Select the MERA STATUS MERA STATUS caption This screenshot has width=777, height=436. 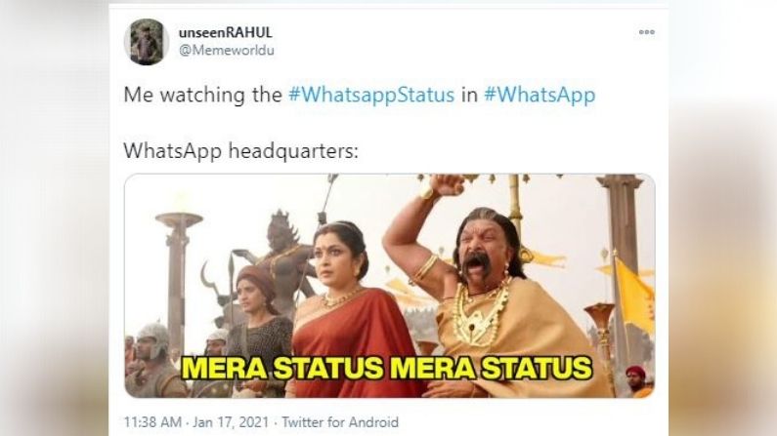[386, 368]
